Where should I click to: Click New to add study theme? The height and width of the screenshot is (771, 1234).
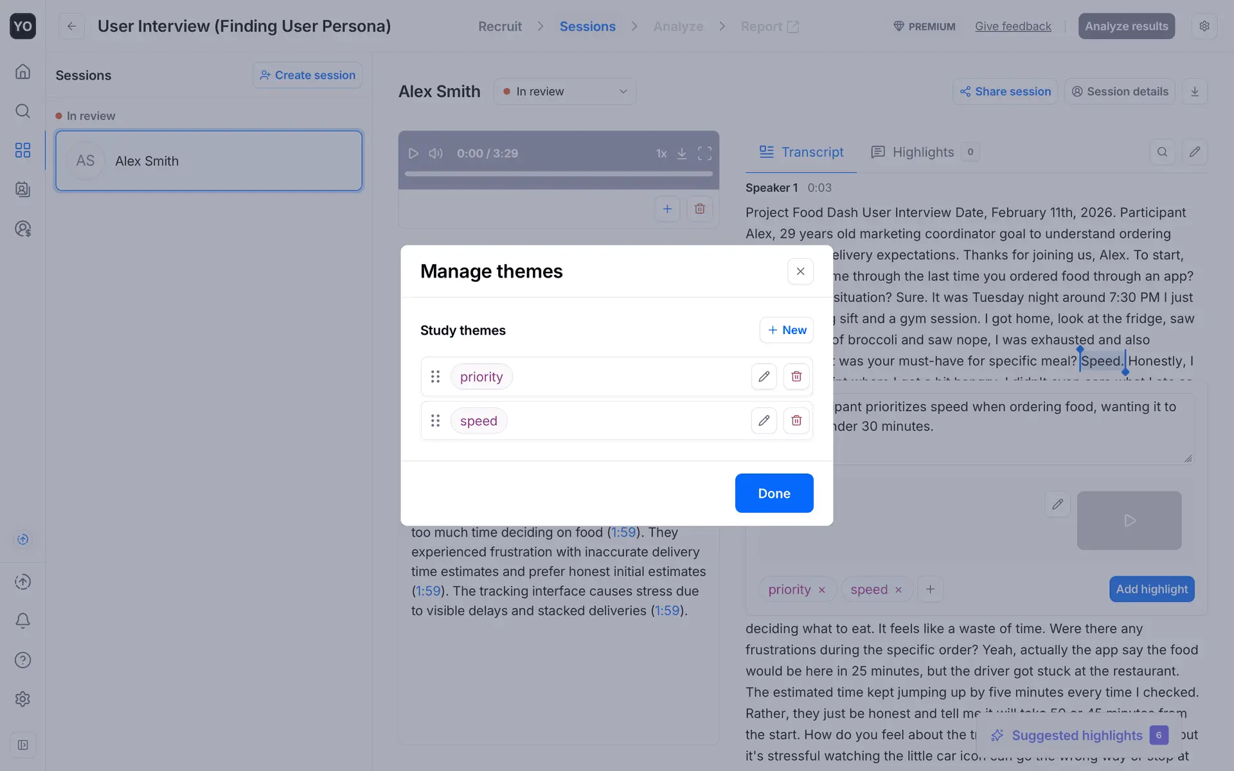[x=787, y=330]
